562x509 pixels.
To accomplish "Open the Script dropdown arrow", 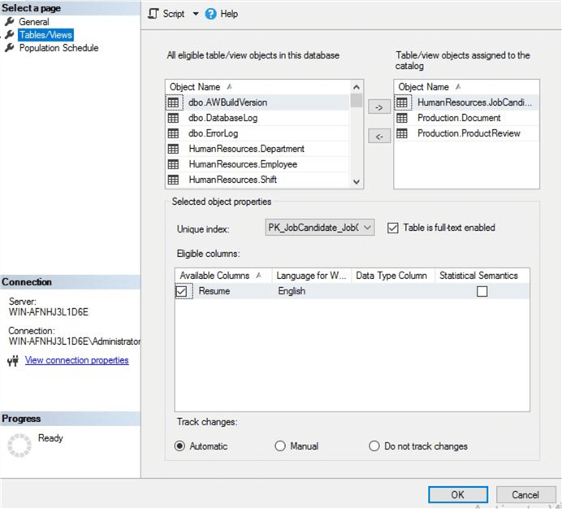I will 196,14.
